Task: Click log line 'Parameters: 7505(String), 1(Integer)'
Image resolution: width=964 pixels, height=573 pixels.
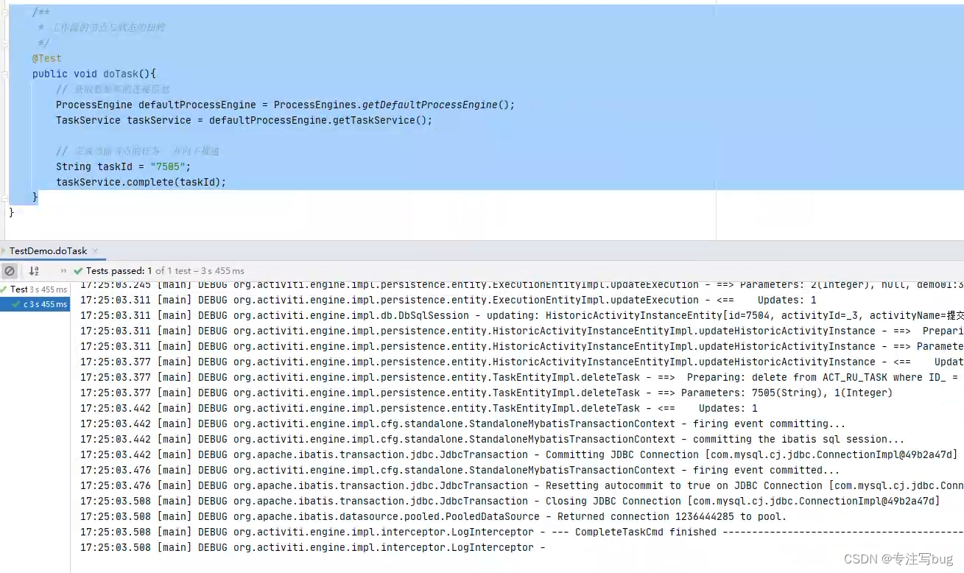Action: point(487,393)
